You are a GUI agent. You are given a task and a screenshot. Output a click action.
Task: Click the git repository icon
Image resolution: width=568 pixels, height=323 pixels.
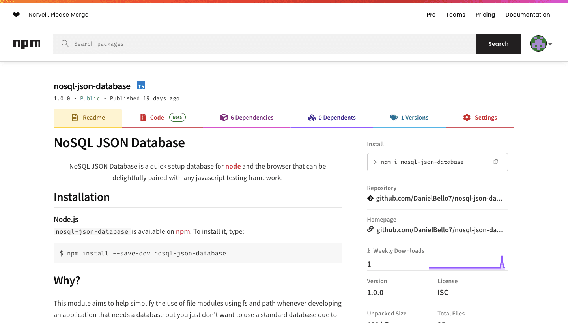tap(370, 198)
